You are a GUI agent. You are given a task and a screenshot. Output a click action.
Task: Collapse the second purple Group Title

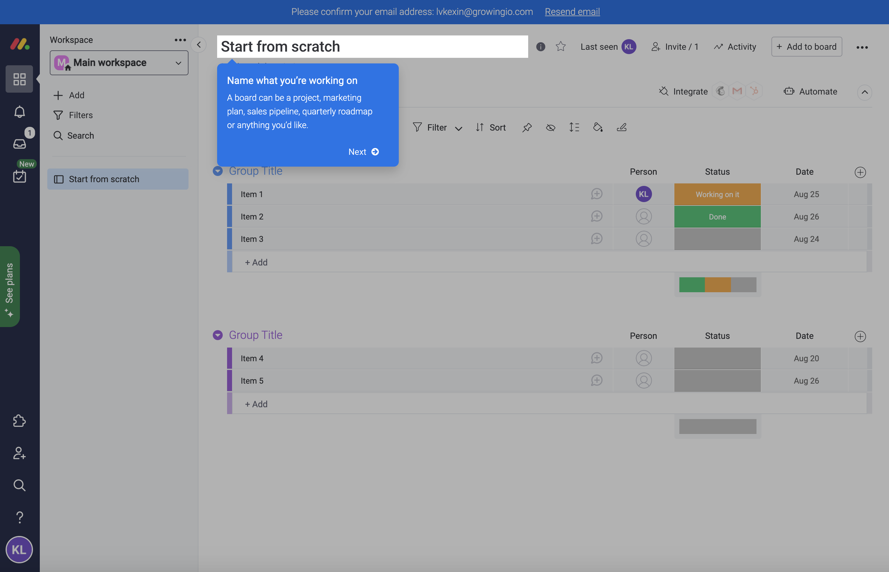tap(218, 335)
